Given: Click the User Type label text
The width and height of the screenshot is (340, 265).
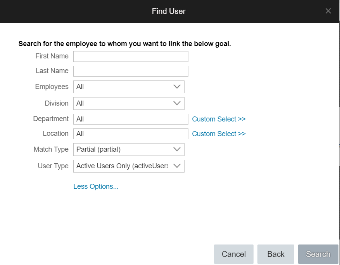Looking at the screenshot, I should (x=53, y=166).
